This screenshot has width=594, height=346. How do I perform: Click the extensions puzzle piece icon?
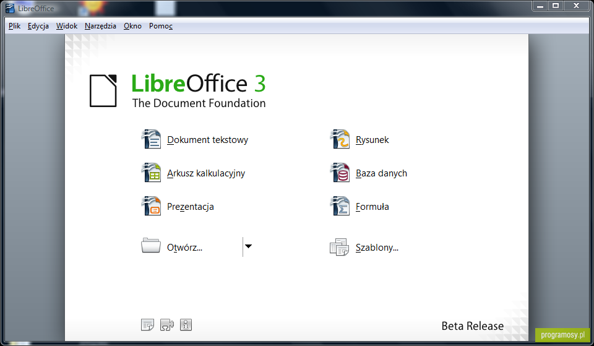point(167,325)
